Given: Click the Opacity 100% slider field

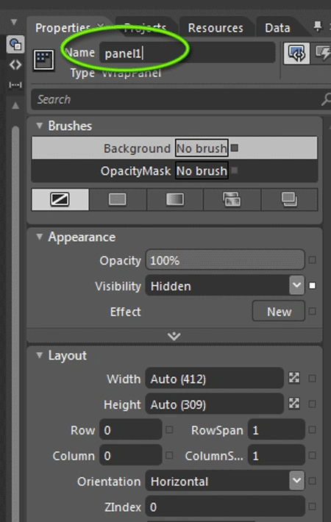Looking at the screenshot, I should [225, 260].
